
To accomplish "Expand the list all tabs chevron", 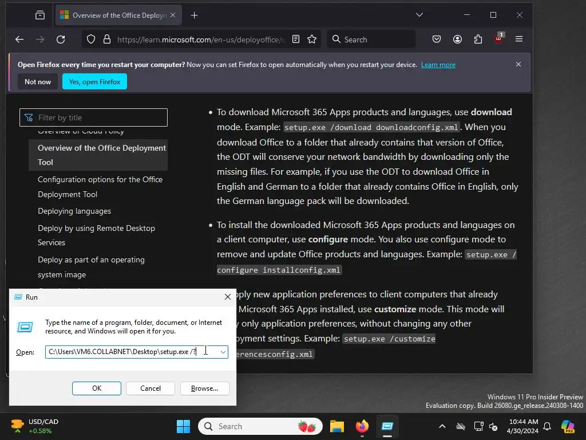I will [419, 15].
